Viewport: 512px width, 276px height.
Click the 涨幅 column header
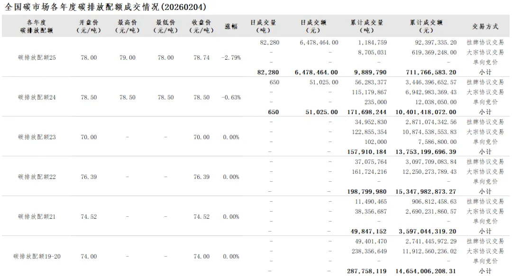(x=231, y=27)
